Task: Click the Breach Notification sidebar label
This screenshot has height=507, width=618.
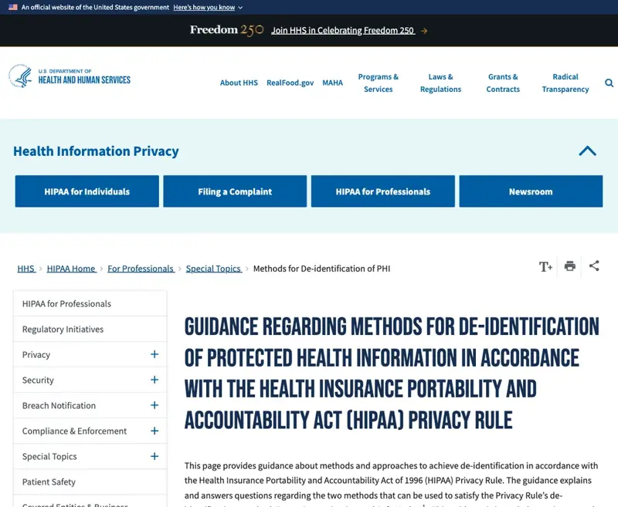Action: click(59, 405)
